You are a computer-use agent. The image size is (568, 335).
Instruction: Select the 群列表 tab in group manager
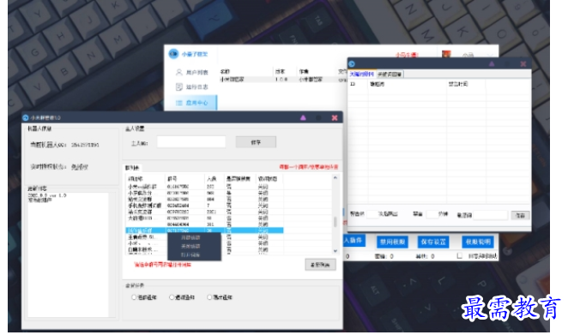132,168
